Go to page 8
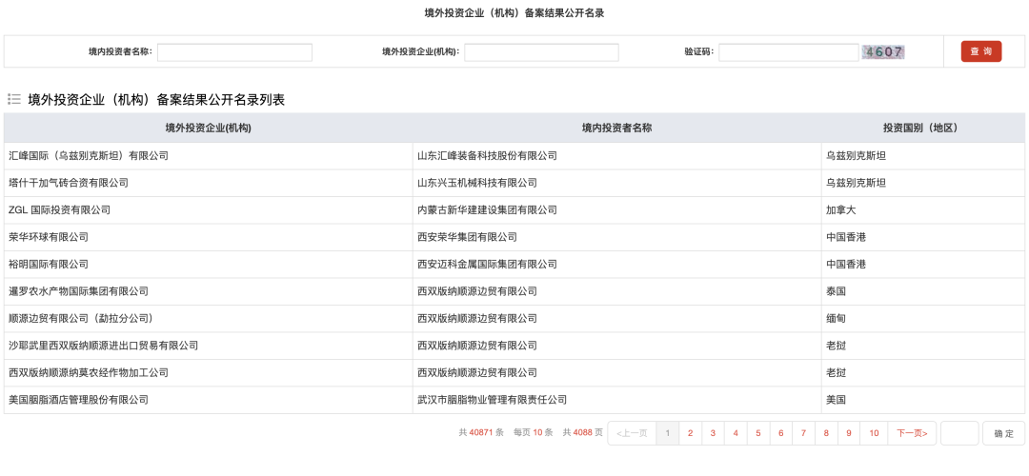 [826, 433]
